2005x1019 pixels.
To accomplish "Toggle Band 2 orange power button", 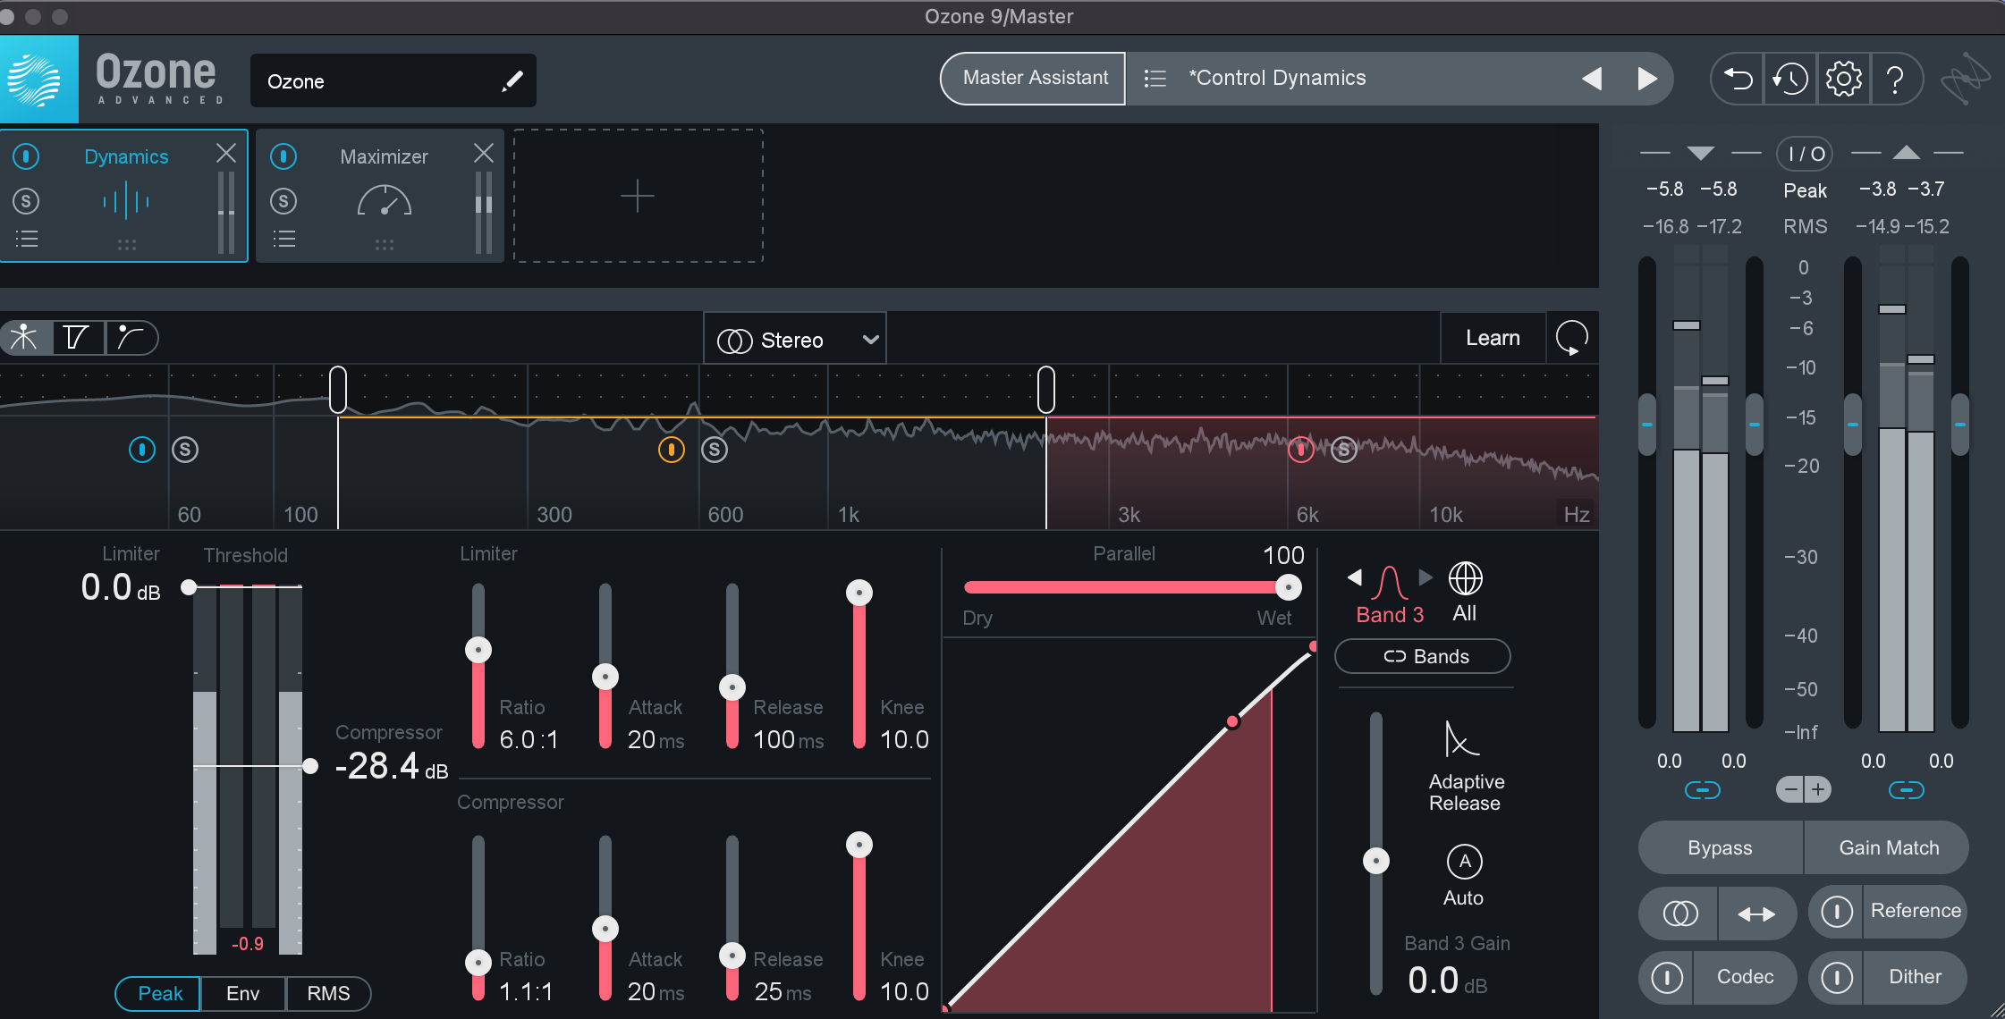I will click(x=672, y=450).
